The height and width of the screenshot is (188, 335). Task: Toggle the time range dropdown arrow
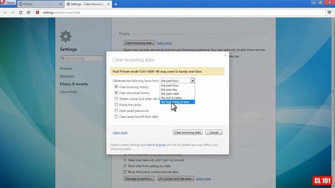pos(193,80)
